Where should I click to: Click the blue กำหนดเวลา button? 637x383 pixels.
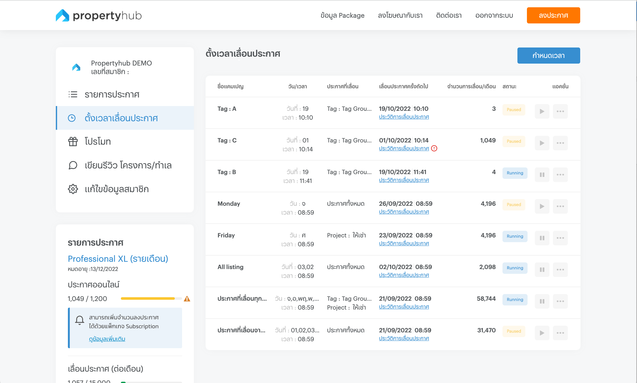pyautogui.click(x=548, y=56)
